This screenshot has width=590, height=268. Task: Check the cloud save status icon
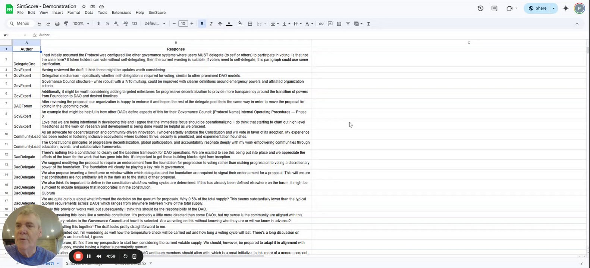[101, 6]
